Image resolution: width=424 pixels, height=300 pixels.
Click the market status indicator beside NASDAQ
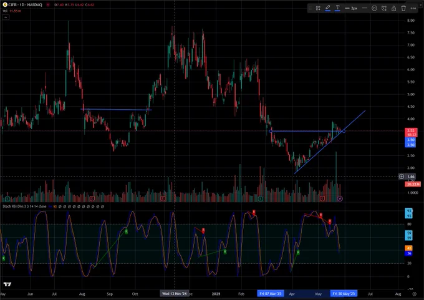(x=48, y=4)
